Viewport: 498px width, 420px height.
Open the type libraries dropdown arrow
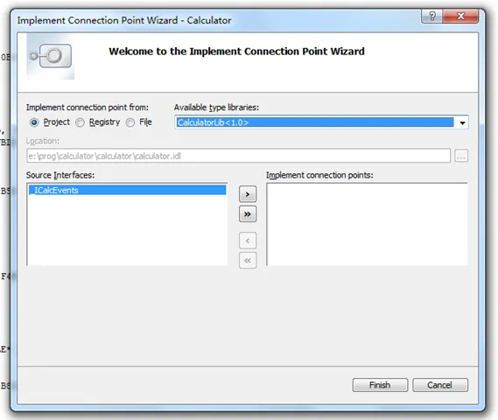(462, 122)
